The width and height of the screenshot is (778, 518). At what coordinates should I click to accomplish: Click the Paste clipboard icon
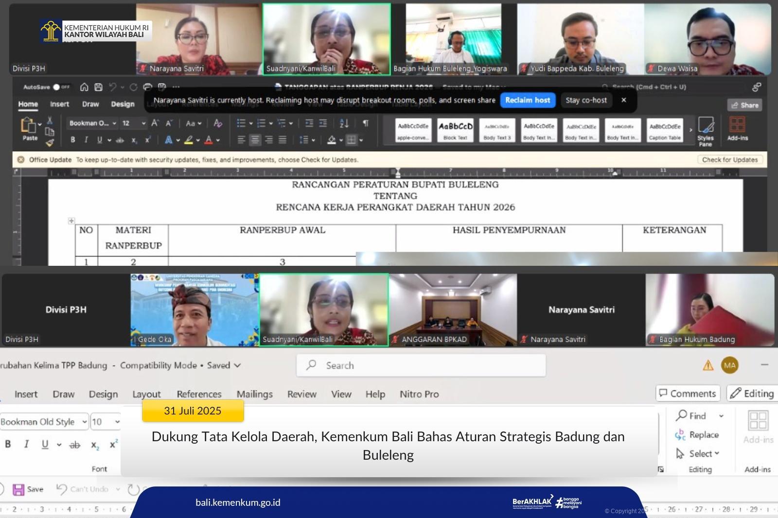pos(28,125)
